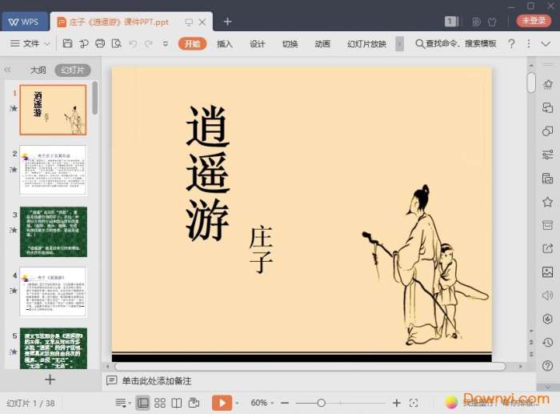Collapse the ribbon with chevron
Screen dimensions: 560x414
(546, 43)
